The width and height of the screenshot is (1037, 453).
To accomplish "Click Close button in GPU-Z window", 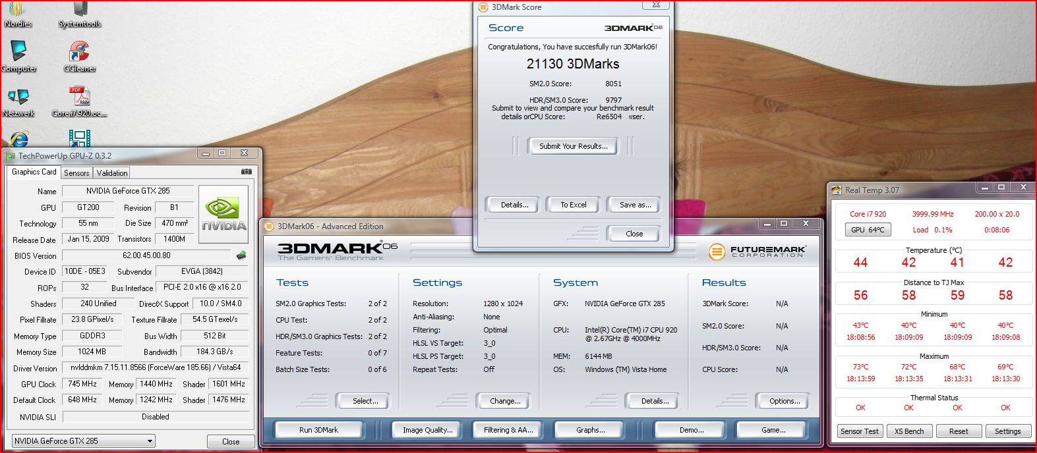I will pyautogui.click(x=231, y=442).
